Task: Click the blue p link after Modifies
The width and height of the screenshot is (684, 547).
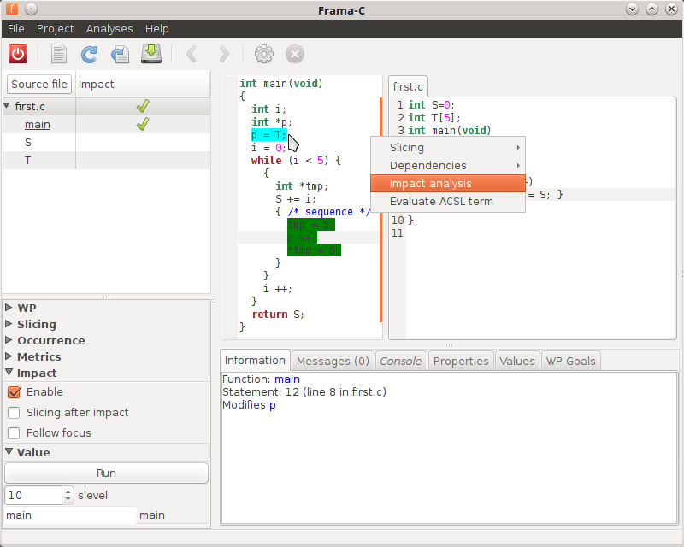Action: tap(272, 405)
